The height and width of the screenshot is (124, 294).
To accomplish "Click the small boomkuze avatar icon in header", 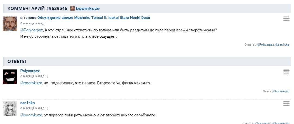I will [72, 8].
